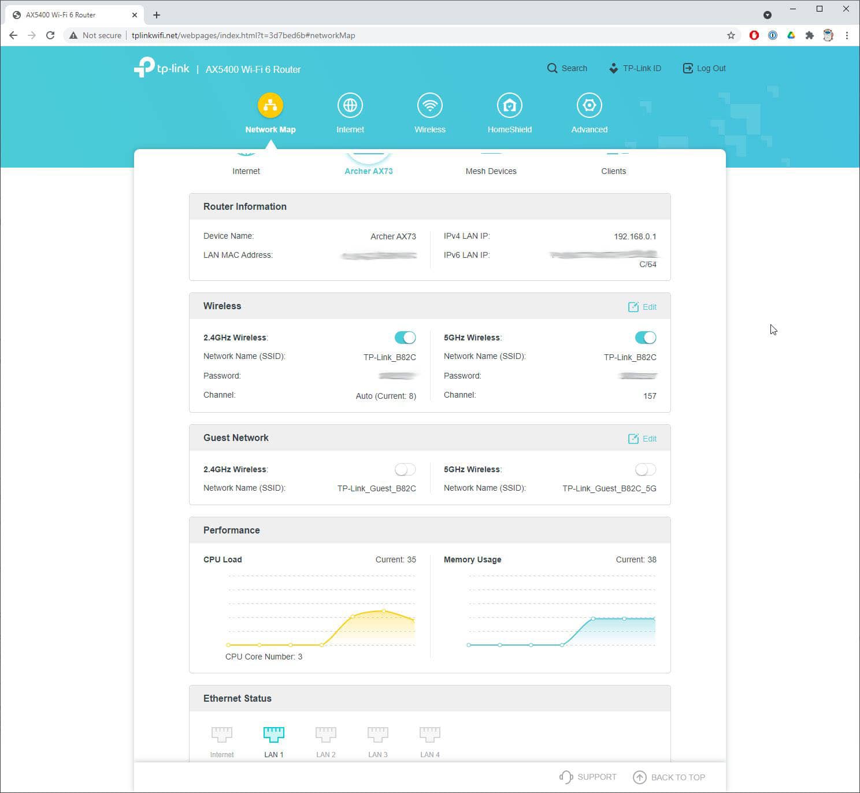Click the LAN 4 port icon
This screenshot has width=860, height=793.
point(430,734)
